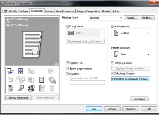Click greyed scattered-documents icon in settings grid
The image size is (159, 115).
click(21, 80)
